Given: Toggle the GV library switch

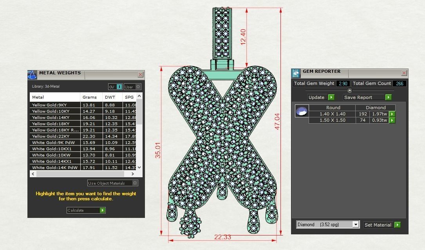Looking at the screenshot, I should (x=115, y=87).
